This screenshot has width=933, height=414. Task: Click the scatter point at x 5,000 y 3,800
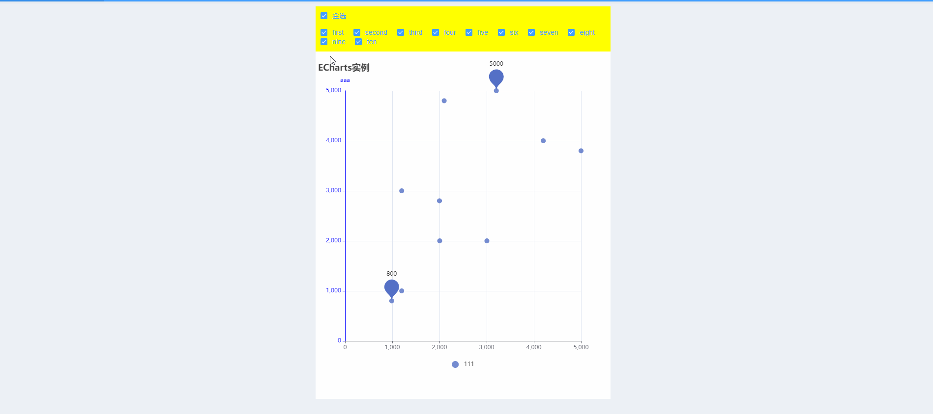(x=581, y=151)
